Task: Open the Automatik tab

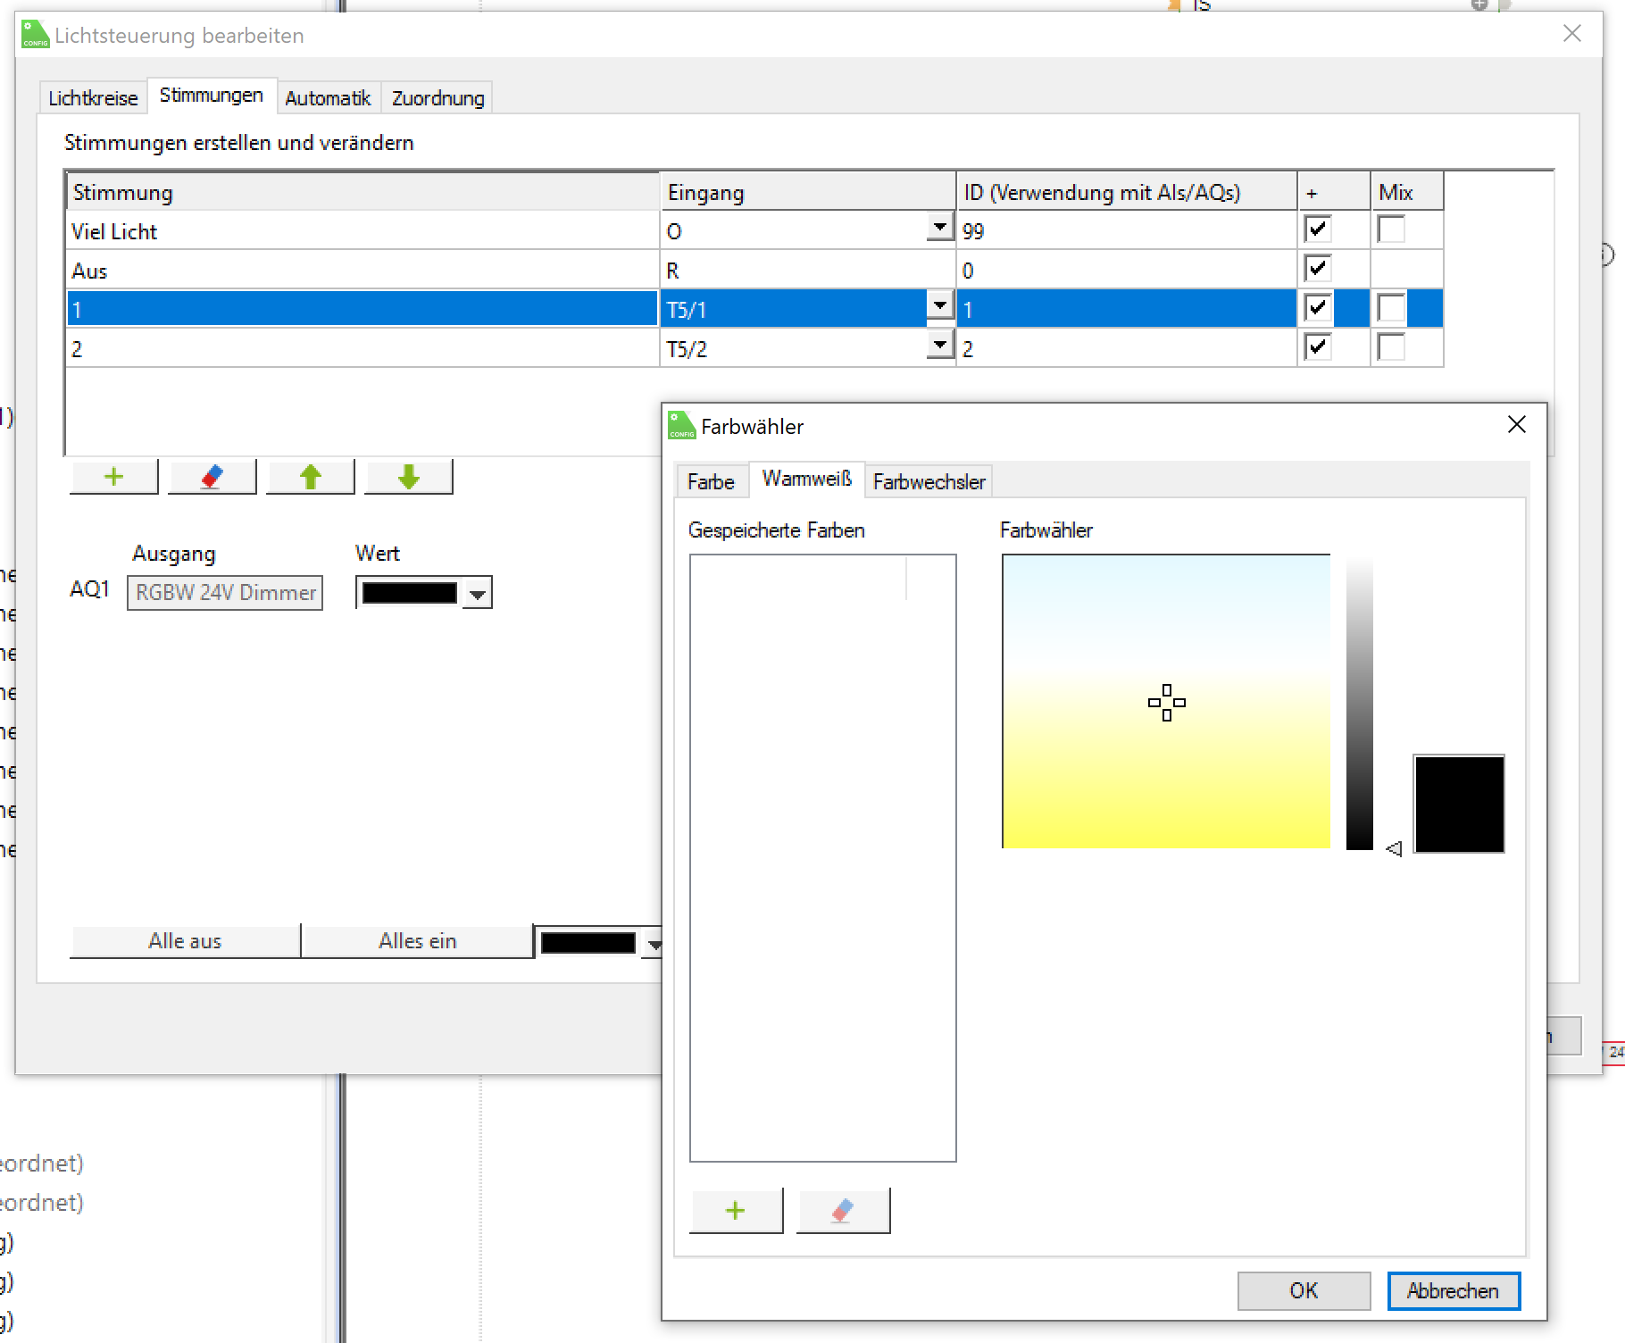Action: pyautogui.click(x=328, y=98)
